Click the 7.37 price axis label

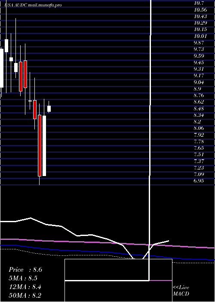(x=199, y=161)
